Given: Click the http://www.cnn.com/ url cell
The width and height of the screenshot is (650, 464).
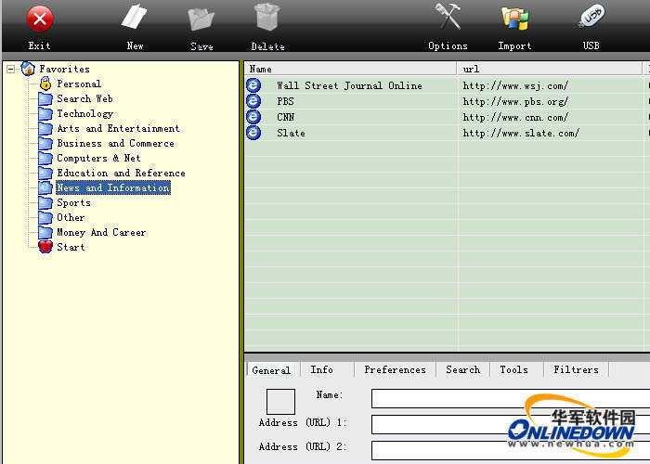Looking at the screenshot, I should pyautogui.click(x=515, y=117).
